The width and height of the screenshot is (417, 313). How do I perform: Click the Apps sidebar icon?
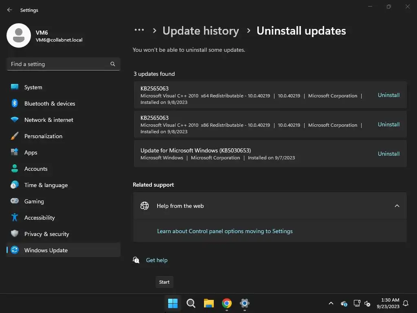15,152
